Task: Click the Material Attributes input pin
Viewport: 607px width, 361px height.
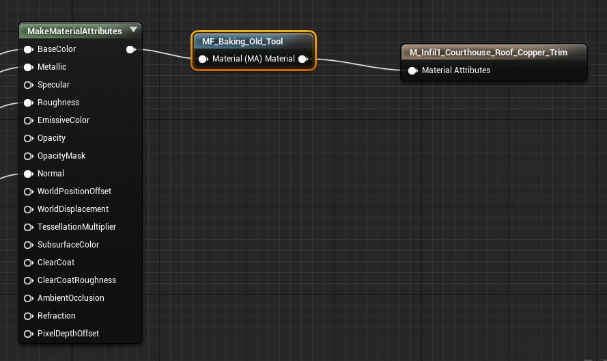Action: (412, 70)
